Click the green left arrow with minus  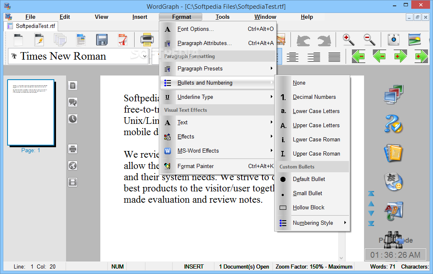pos(379,56)
